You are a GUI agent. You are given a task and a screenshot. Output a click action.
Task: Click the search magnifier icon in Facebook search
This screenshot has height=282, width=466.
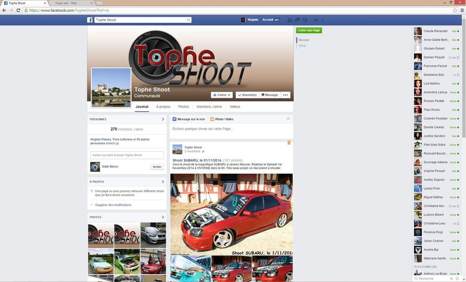(x=188, y=20)
